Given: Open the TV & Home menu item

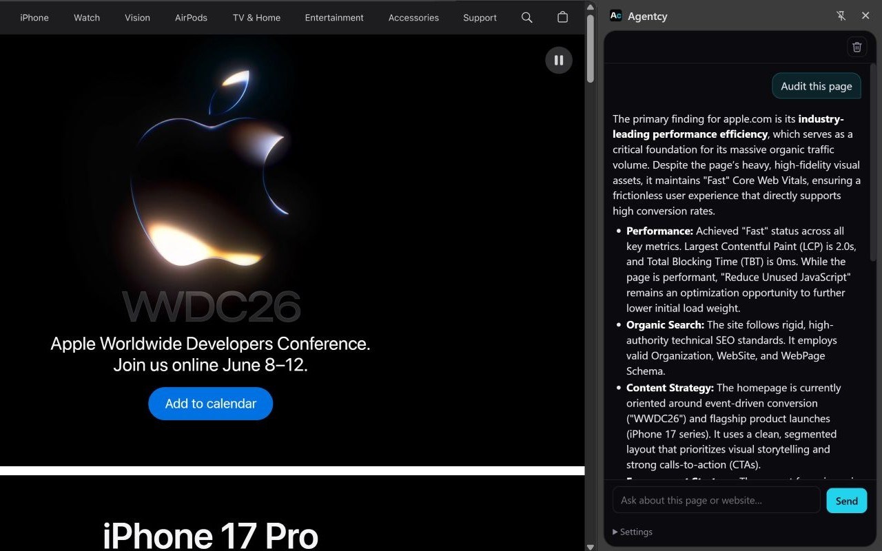Looking at the screenshot, I should coord(256,17).
